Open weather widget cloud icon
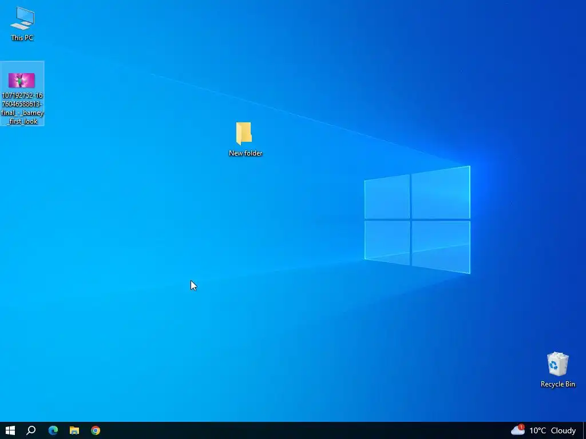 pos(518,430)
